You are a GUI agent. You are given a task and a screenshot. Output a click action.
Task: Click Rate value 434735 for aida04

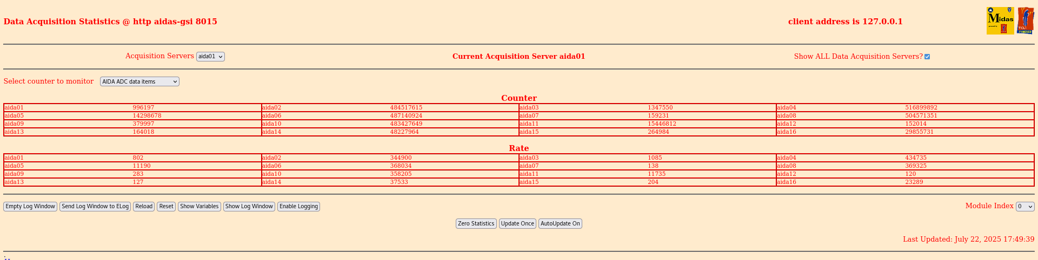coord(916,158)
